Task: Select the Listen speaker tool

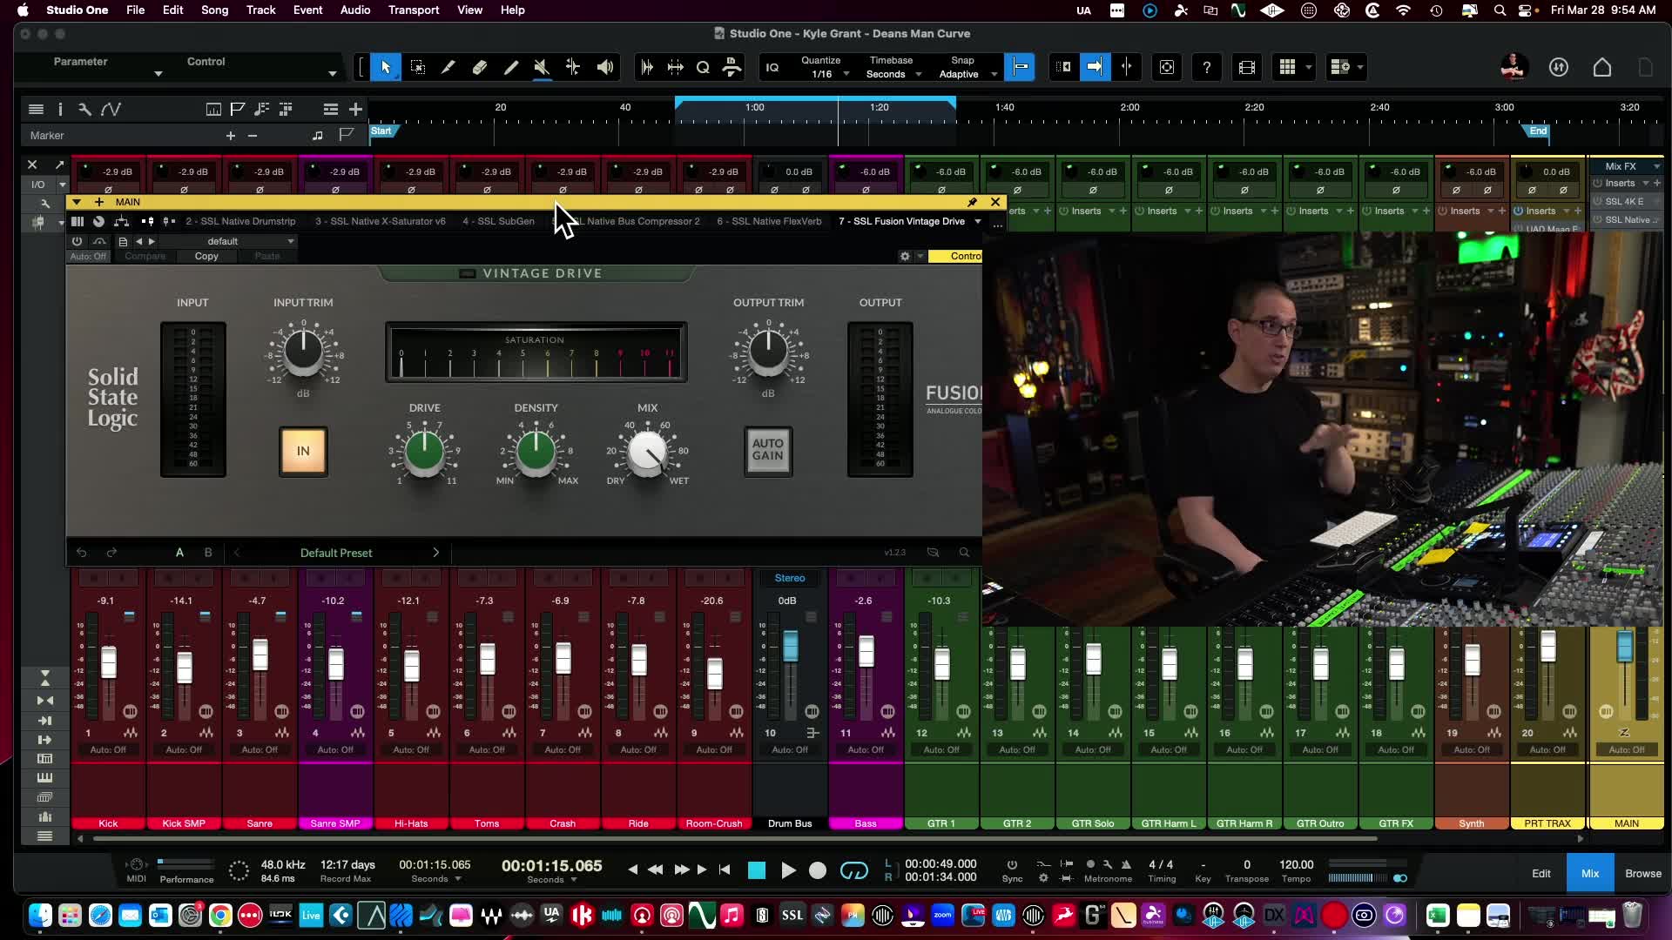Action: tap(605, 67)
